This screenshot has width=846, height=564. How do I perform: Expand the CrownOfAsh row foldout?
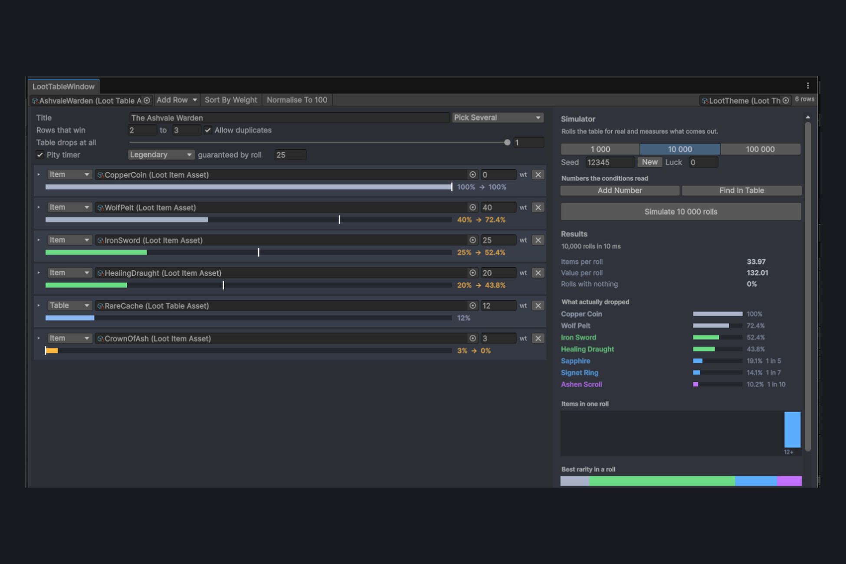[39, 338]
